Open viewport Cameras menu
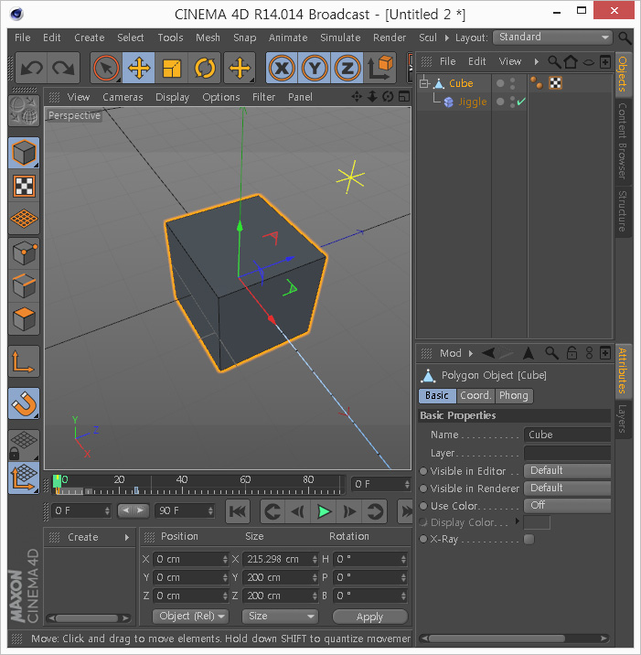This screenshot has height=655, width=641. 123,97
